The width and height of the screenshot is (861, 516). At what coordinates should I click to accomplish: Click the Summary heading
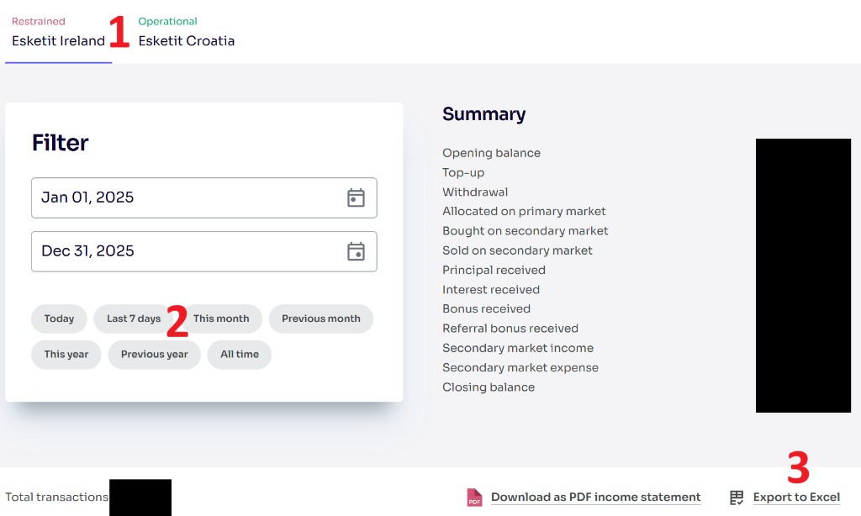click(483, 114)
